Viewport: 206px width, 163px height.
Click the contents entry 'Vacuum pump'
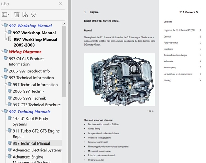(170, 67)
